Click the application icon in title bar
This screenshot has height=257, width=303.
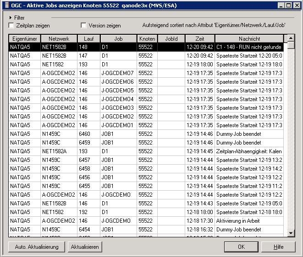point(6,5)
